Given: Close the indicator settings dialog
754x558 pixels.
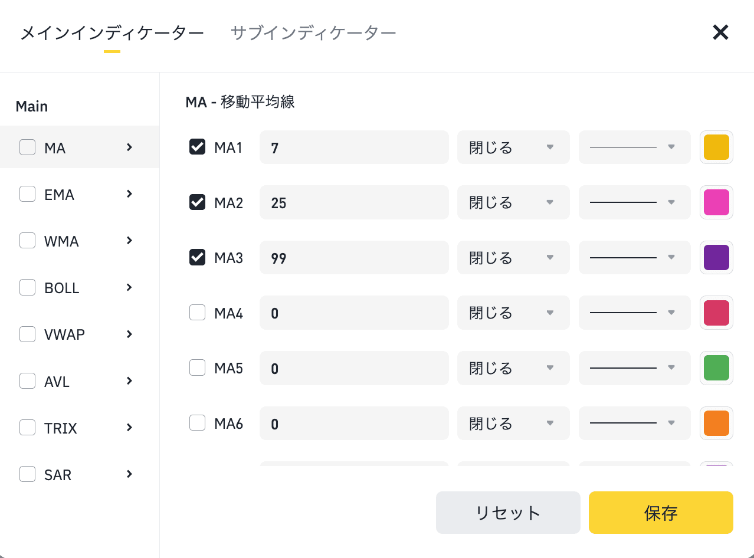Looking at the screenshot, I should click(720, 32).
